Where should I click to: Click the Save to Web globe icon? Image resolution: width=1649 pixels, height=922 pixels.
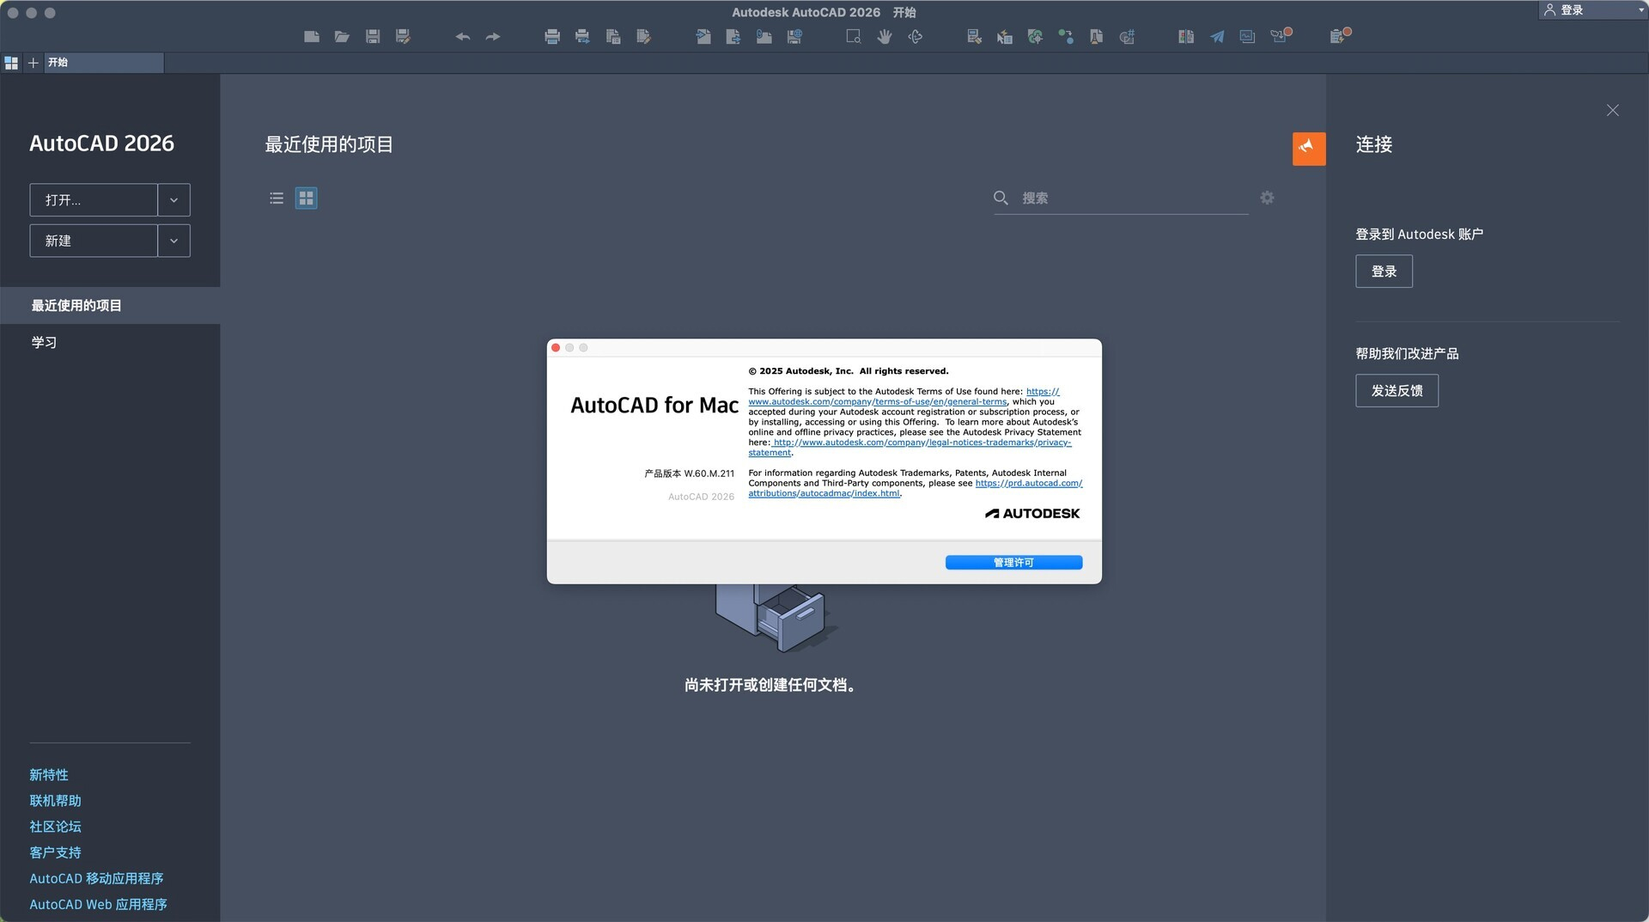(x=794, y=36)
